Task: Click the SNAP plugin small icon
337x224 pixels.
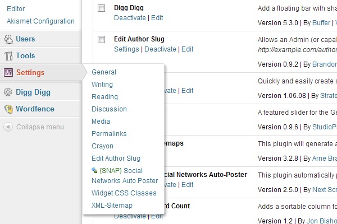Action: (x=94, y=170)
